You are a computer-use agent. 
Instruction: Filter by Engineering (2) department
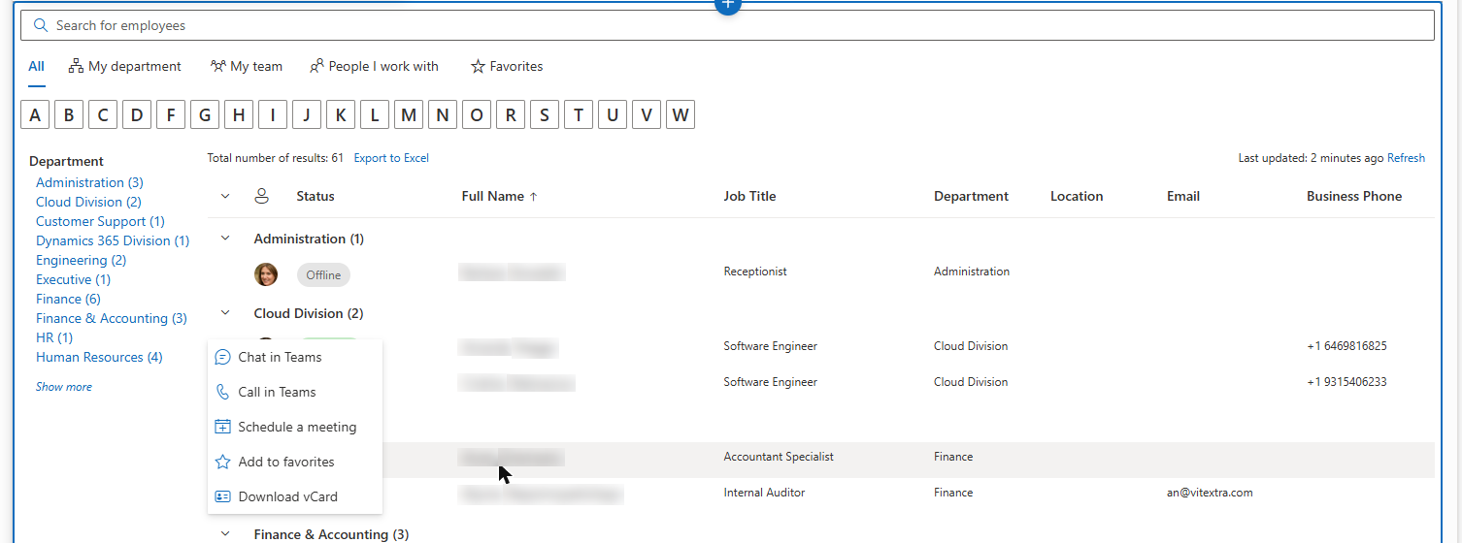(x=82, y=260)
